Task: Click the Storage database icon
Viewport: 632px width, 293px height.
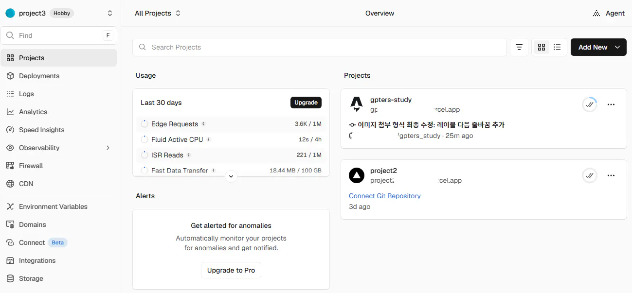Action: (x=10, y=278)
